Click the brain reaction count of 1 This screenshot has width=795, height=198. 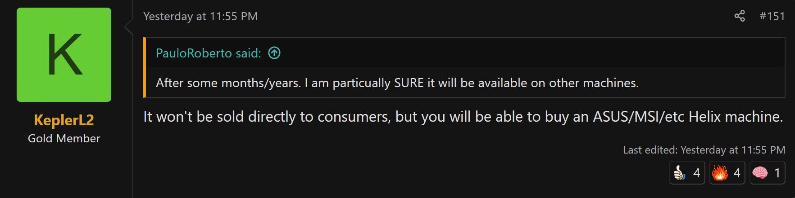coord(777,173)
